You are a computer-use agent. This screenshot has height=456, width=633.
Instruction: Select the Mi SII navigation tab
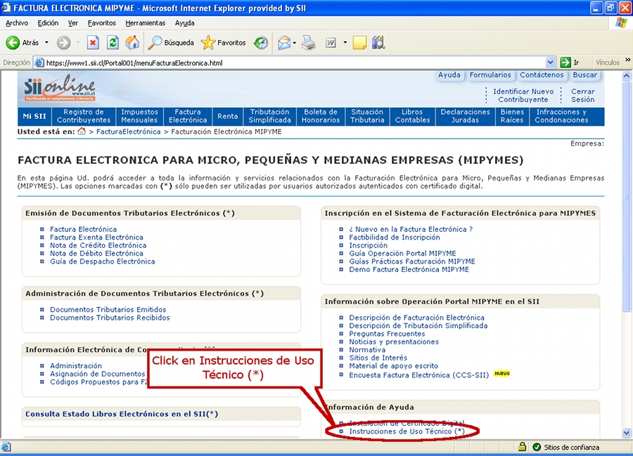[x=34, y=116]
